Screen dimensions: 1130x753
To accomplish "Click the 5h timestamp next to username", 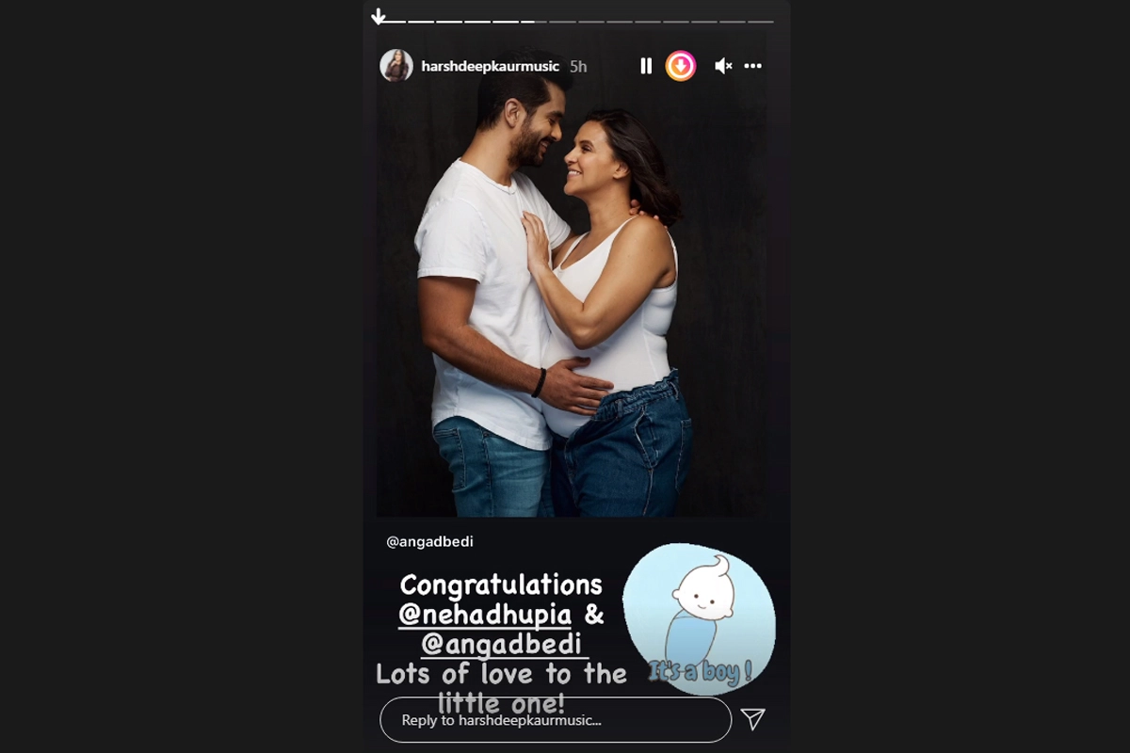I will tap(578, 67).
